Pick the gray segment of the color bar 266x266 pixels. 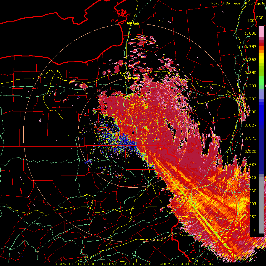(x=261, y=205)
